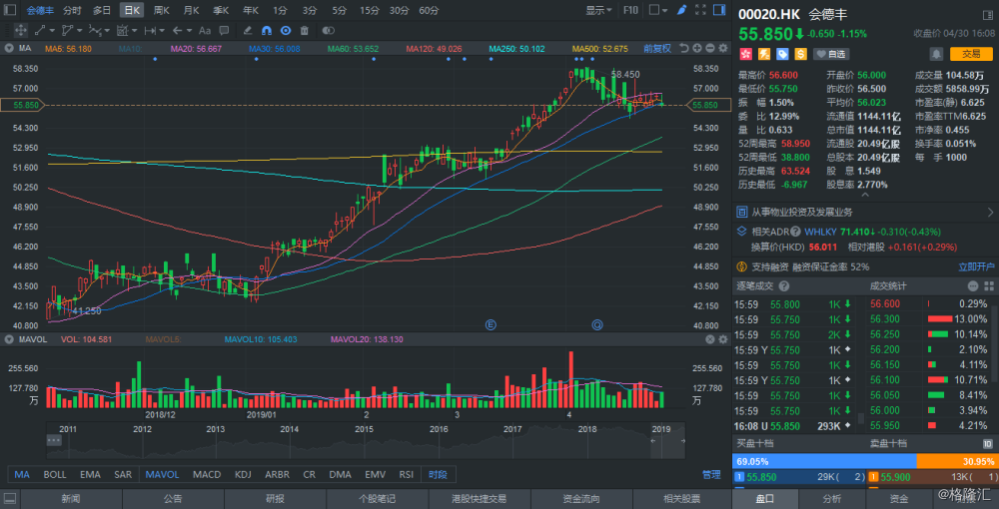Enter fullscreen chart mode
999x509 pixels.
click(x=700, y=10)
